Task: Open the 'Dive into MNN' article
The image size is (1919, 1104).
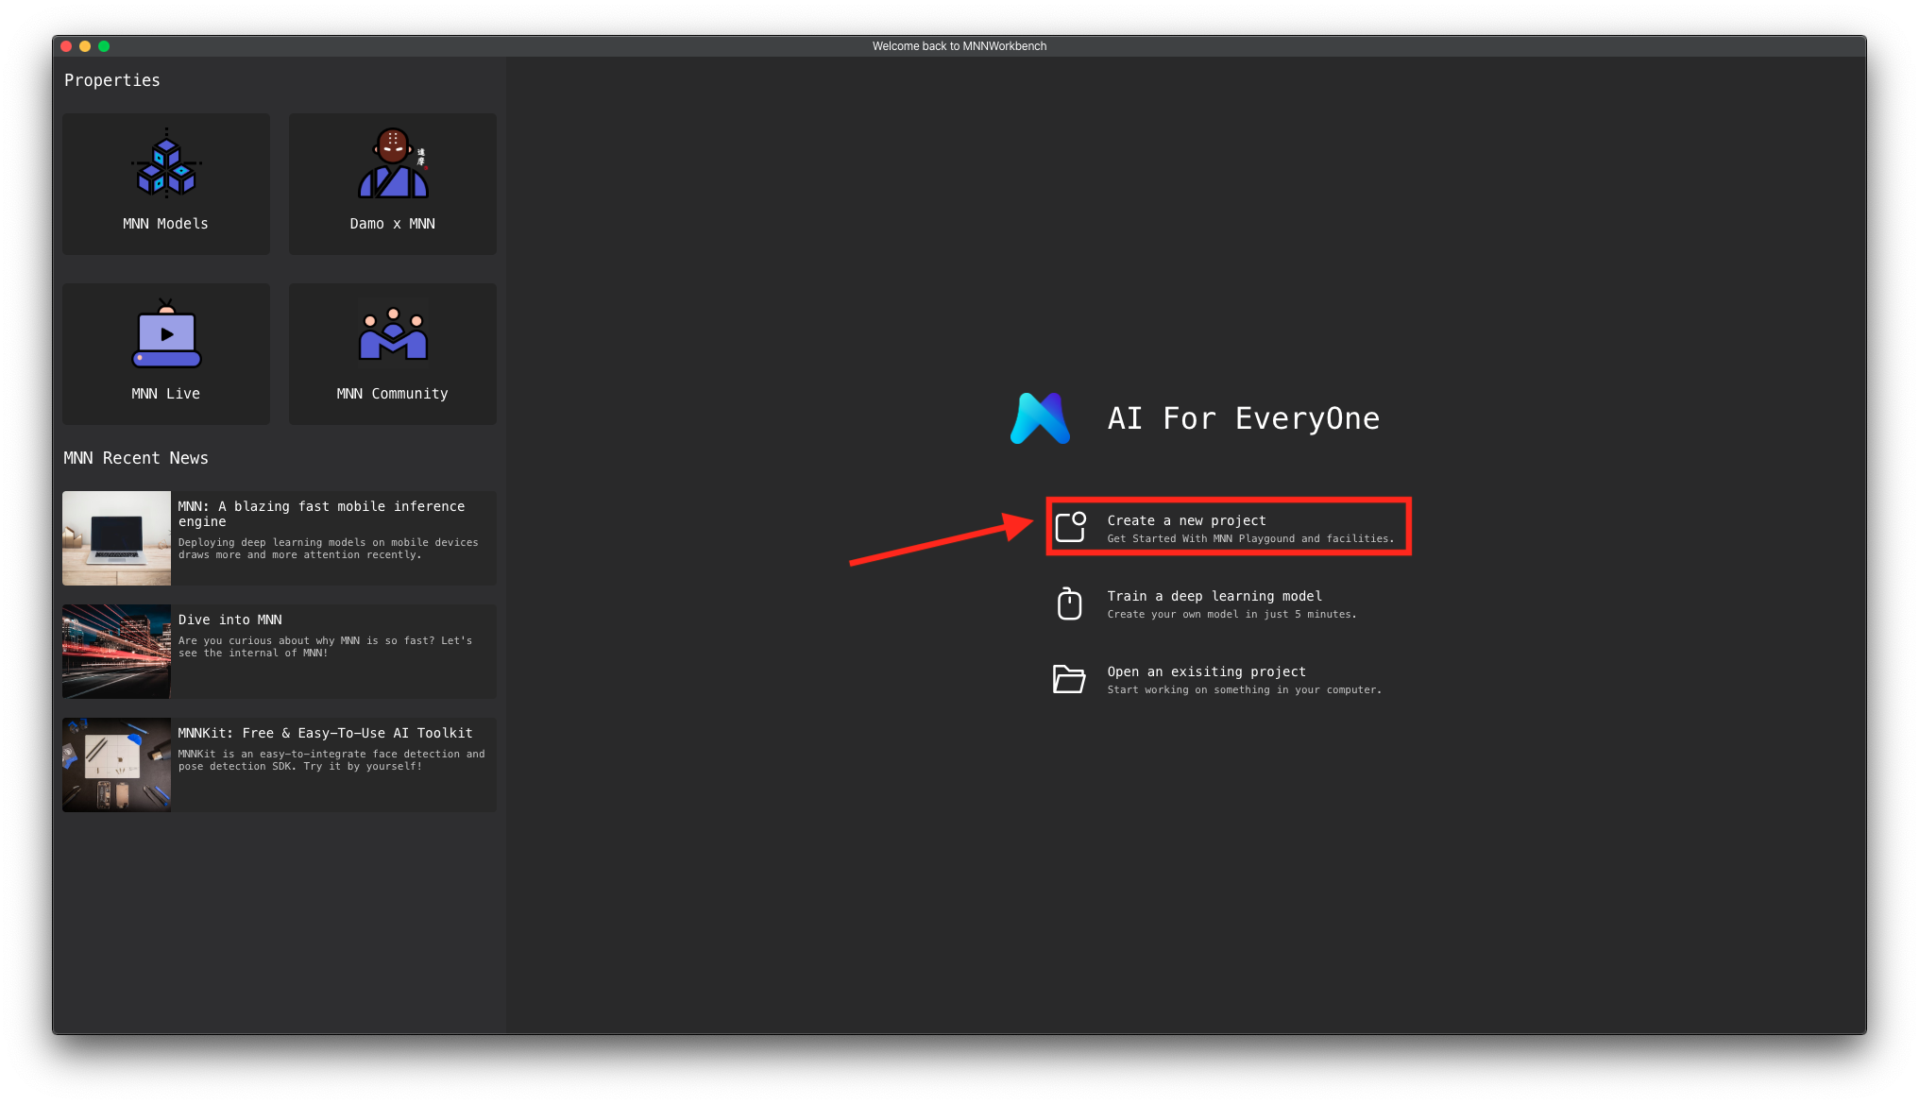Action: 229,620
